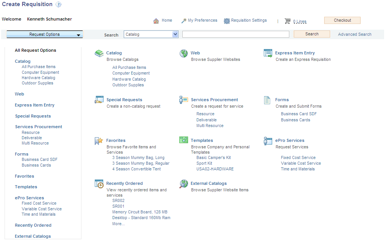
Task: Click the Recently Ordered clock icon
Action: (x=99, y=183)
